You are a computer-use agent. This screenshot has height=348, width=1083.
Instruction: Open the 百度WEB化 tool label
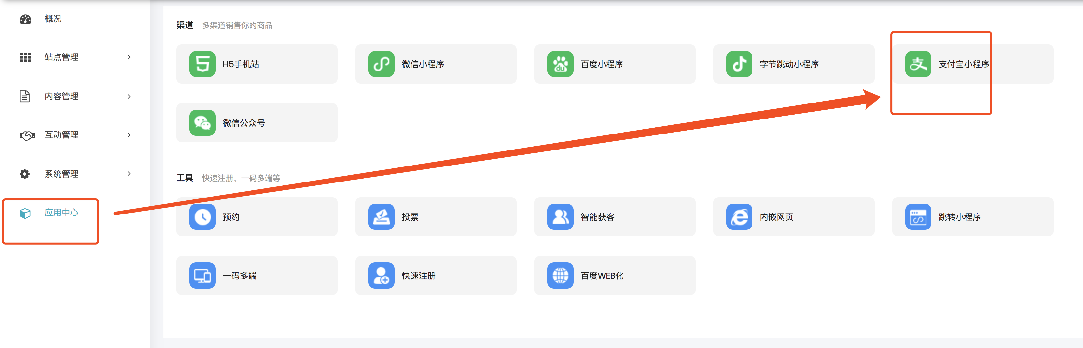[x=602, y=276]
